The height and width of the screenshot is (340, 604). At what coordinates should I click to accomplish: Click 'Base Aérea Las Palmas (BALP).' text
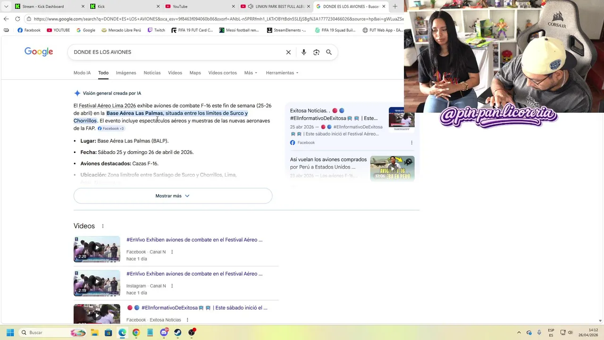click(x=133, y=141)
